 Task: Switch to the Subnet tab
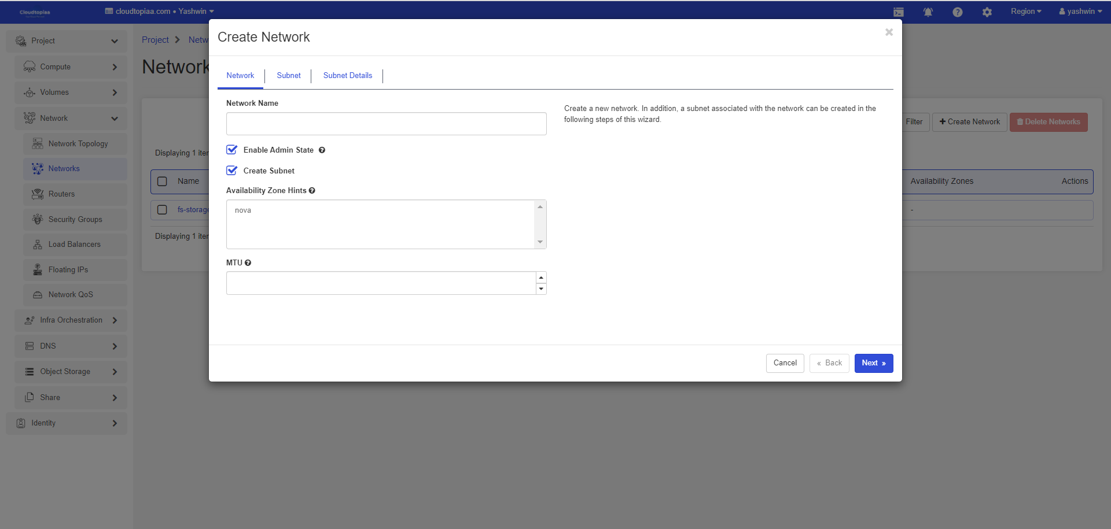pyautogui.click(x=288, y=76)
